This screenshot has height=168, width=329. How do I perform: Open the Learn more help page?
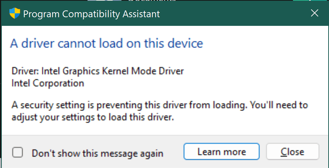coord(222,151)
